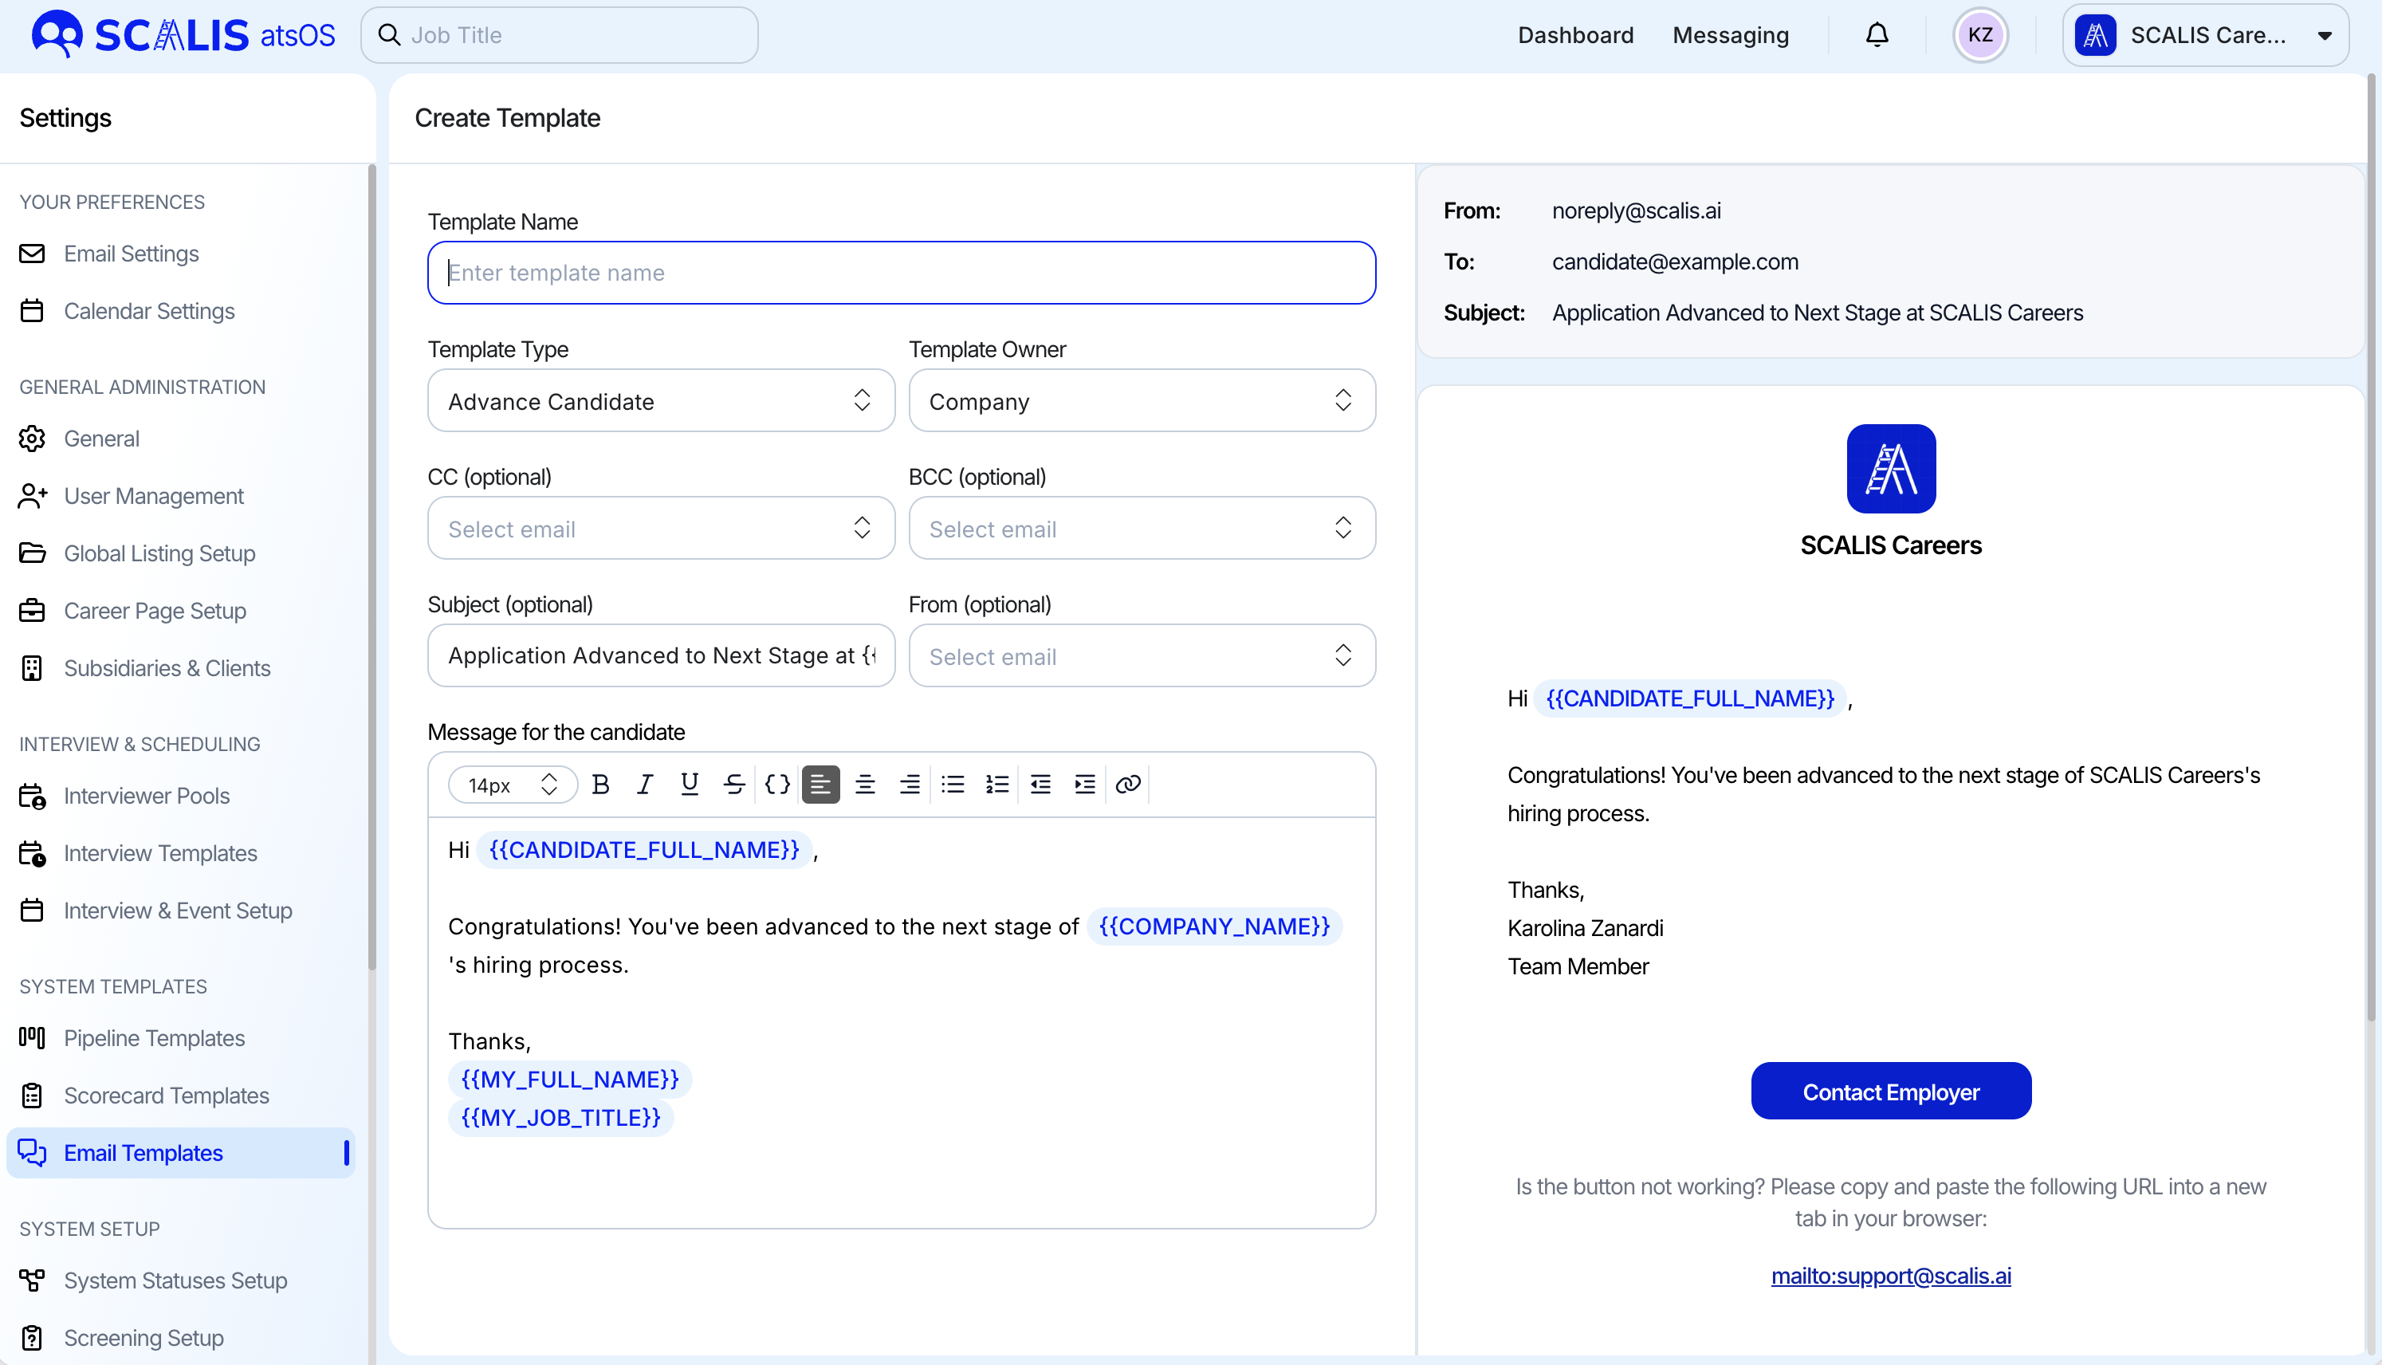Screen dimensions: 2382x1365
Task: Click the Enter template name field
Action: tap(901, 273)
